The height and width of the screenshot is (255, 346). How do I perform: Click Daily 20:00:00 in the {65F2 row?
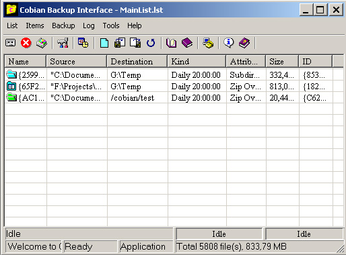click(196, 87)
